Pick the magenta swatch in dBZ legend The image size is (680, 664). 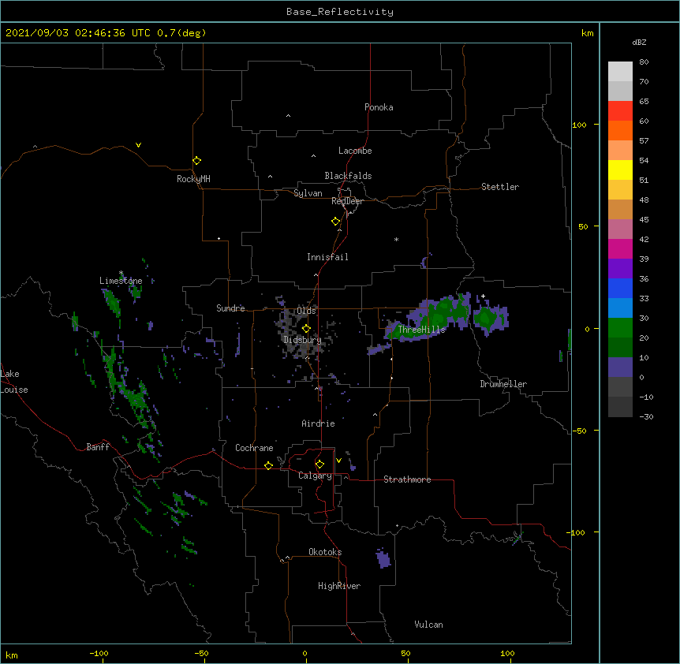point(620,248)
